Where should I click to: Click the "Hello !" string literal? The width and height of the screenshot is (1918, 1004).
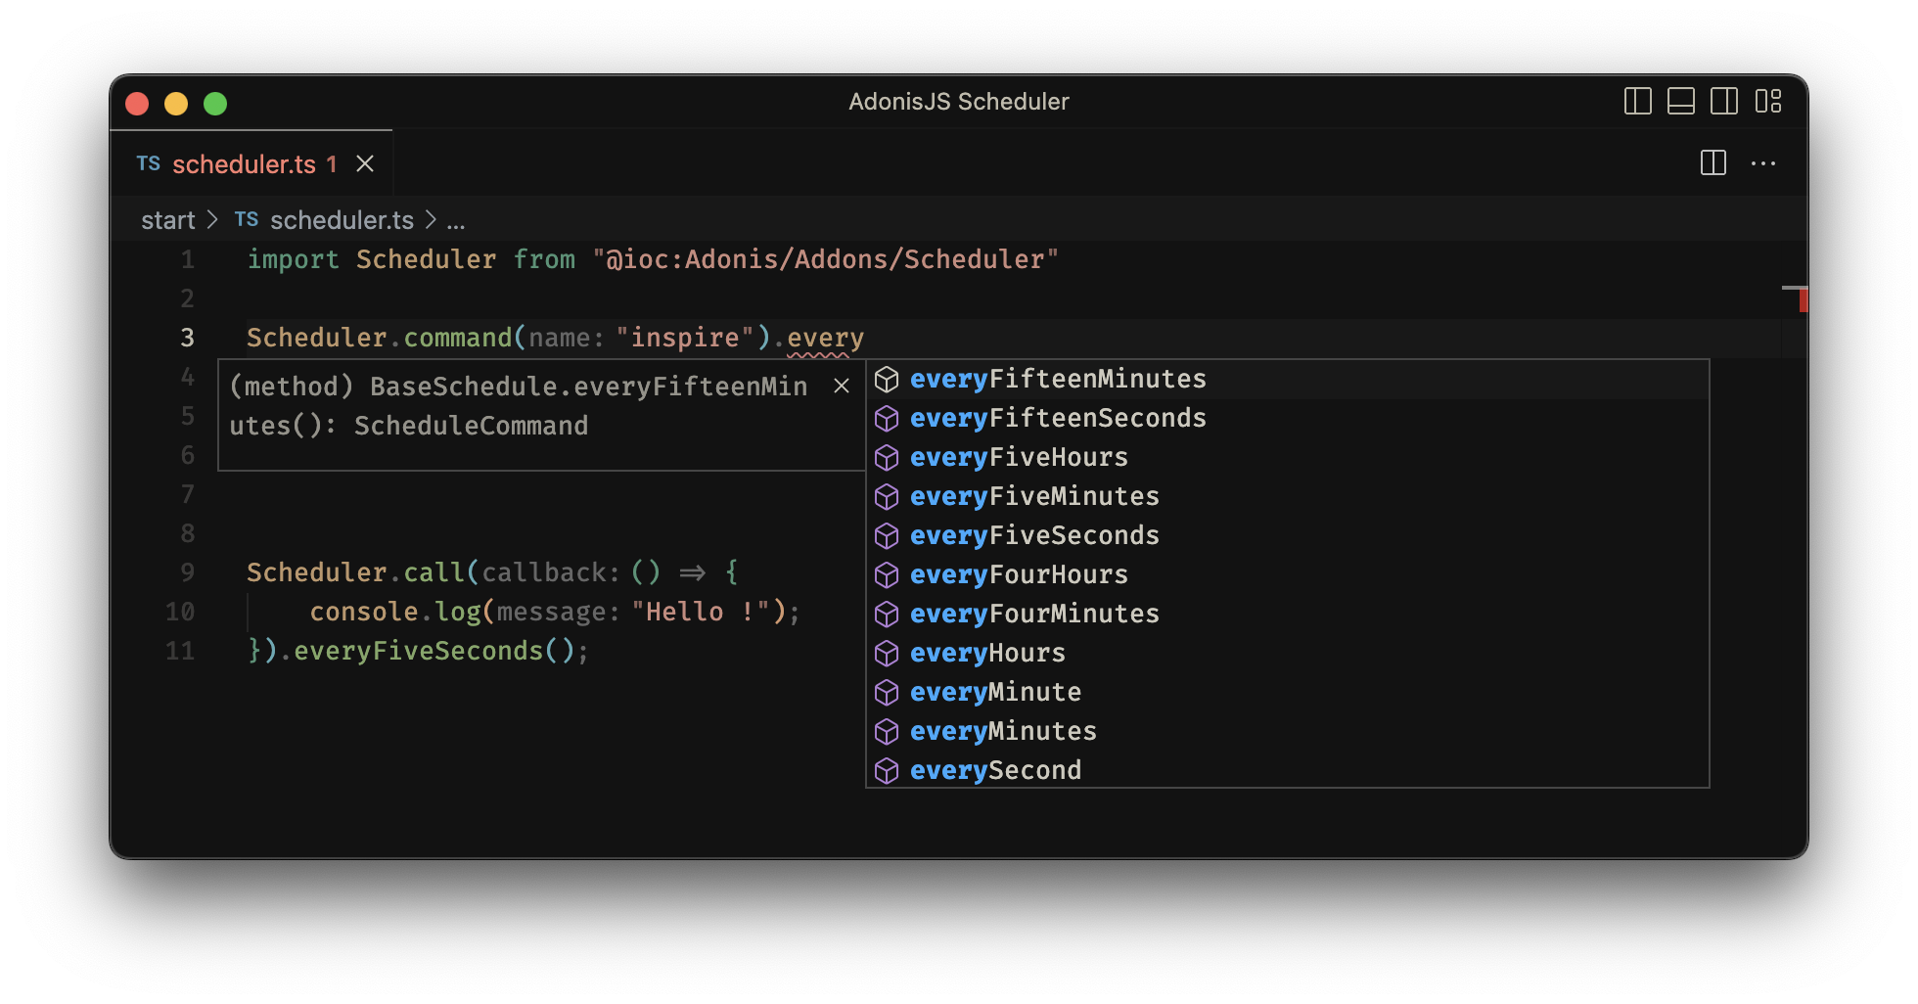click(x=701, y=612)
